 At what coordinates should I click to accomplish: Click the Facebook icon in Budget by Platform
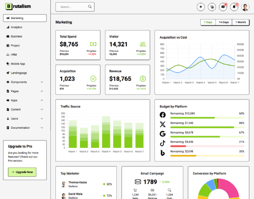[x=163, y=115]
